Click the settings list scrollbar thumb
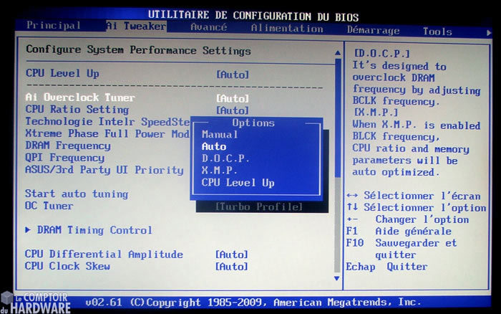The width and height of the screenshot is (501, 314). click(x=338, y=118)
